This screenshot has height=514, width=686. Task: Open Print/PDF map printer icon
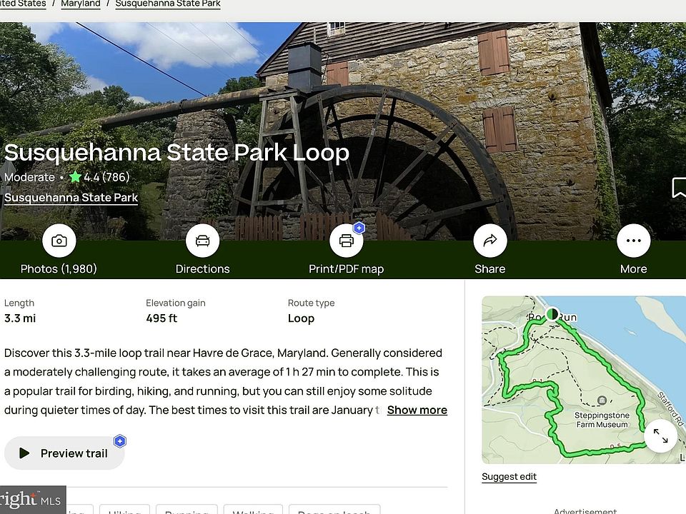pos(346,241)
